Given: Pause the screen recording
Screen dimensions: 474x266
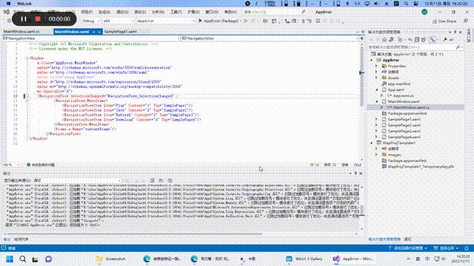Looking at the screenshot, I should tap(24, 19).
